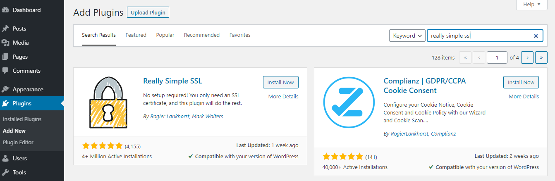555x181 pixels.
Task: Click the current page number field
Action: (497, 58)
